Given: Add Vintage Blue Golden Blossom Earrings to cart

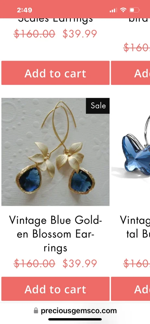Looking at the screenshot, I should point(55,289).
